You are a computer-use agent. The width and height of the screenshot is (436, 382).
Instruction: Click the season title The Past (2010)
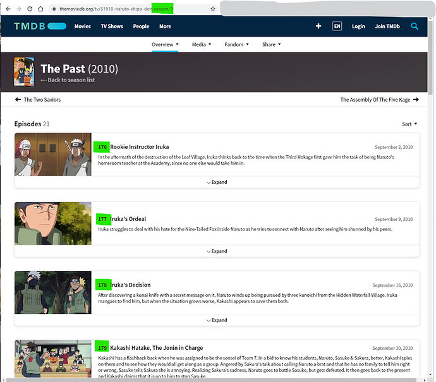point(79,69)
